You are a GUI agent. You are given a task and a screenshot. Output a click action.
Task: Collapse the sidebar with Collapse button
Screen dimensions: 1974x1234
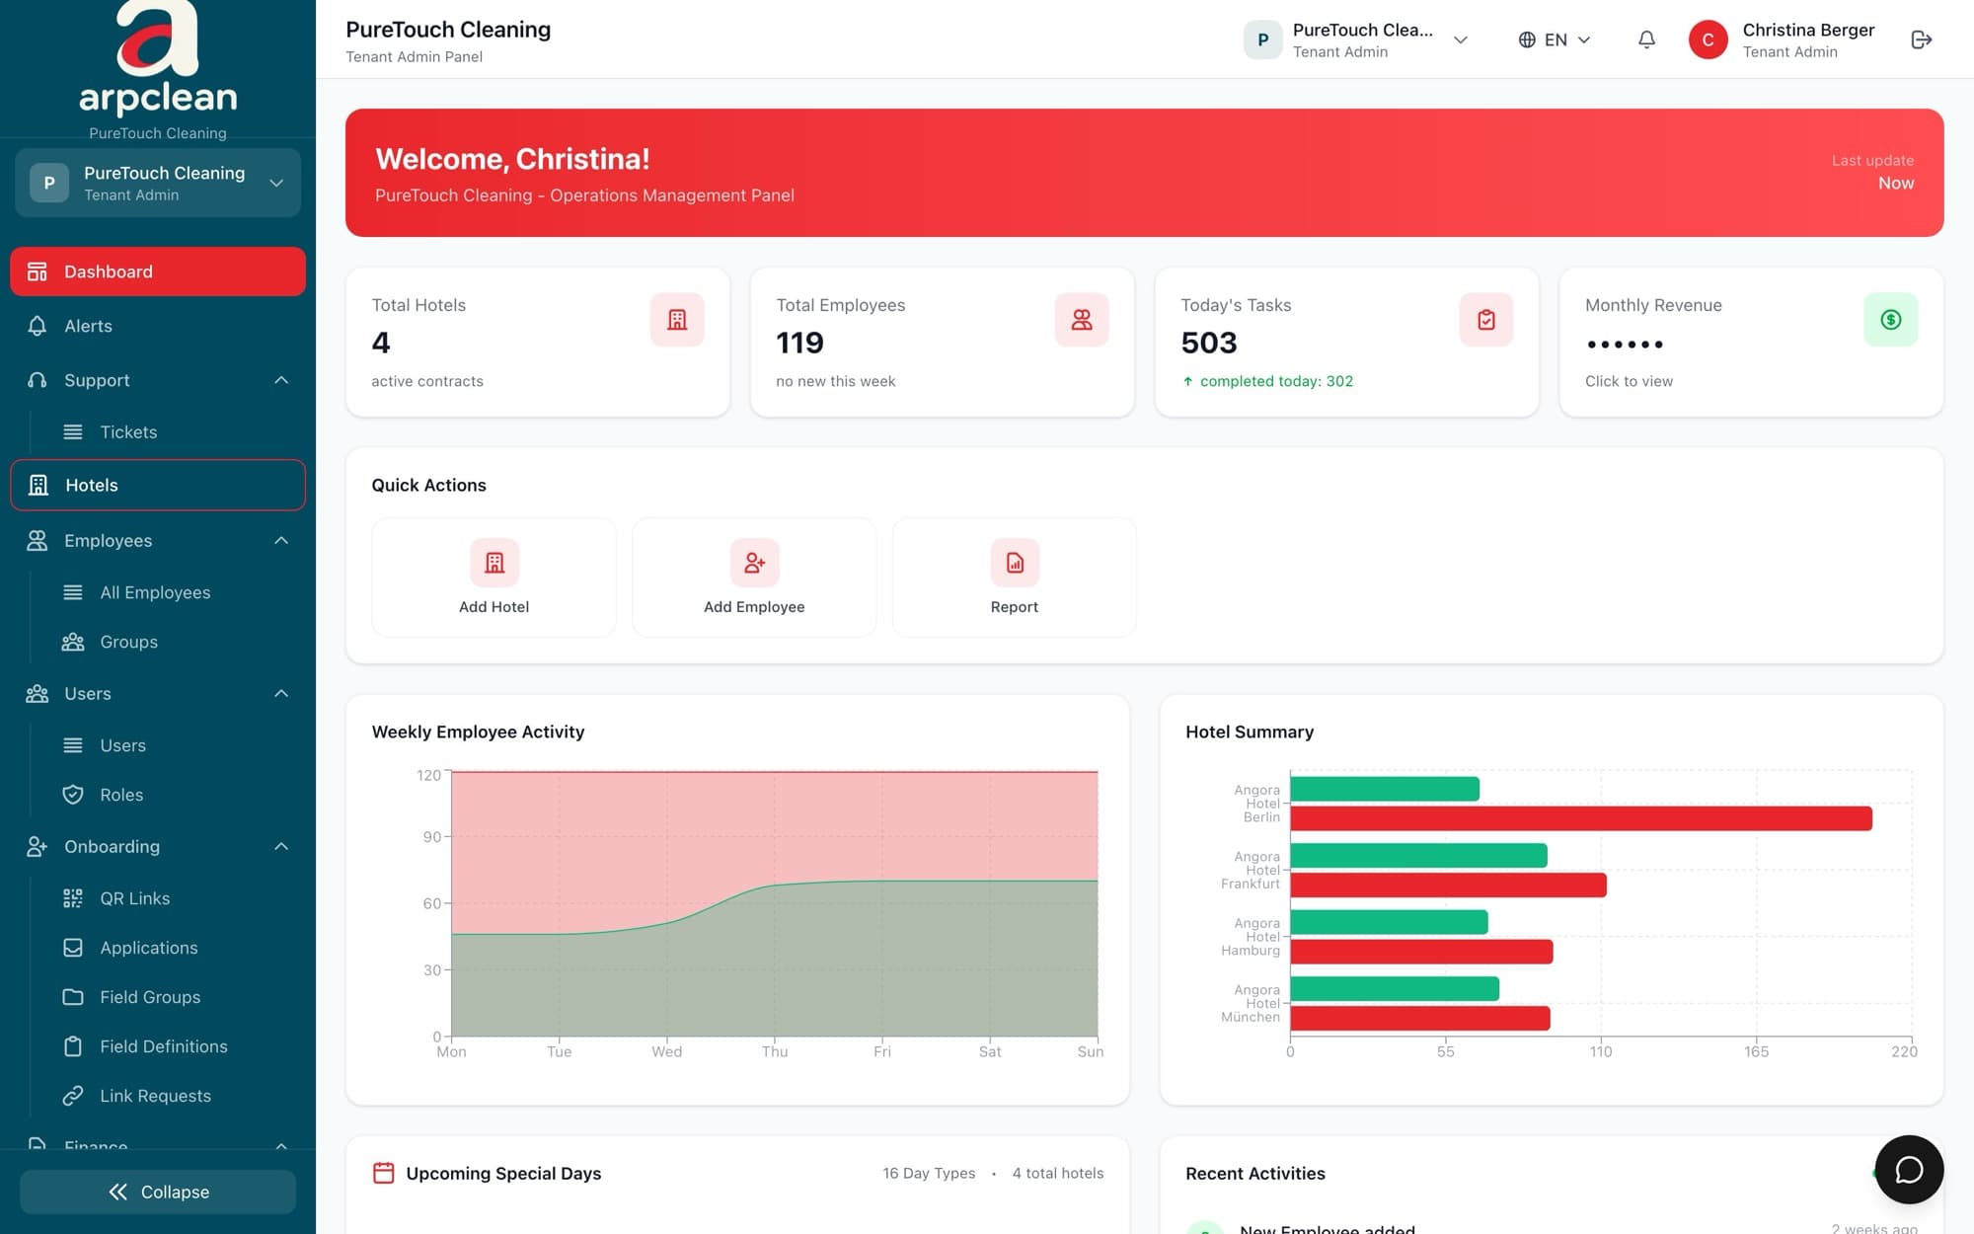point(158,1192)
